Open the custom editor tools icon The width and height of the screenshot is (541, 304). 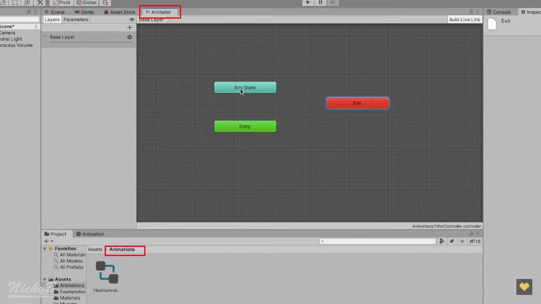pyautogui.click(x=40, y=2)
